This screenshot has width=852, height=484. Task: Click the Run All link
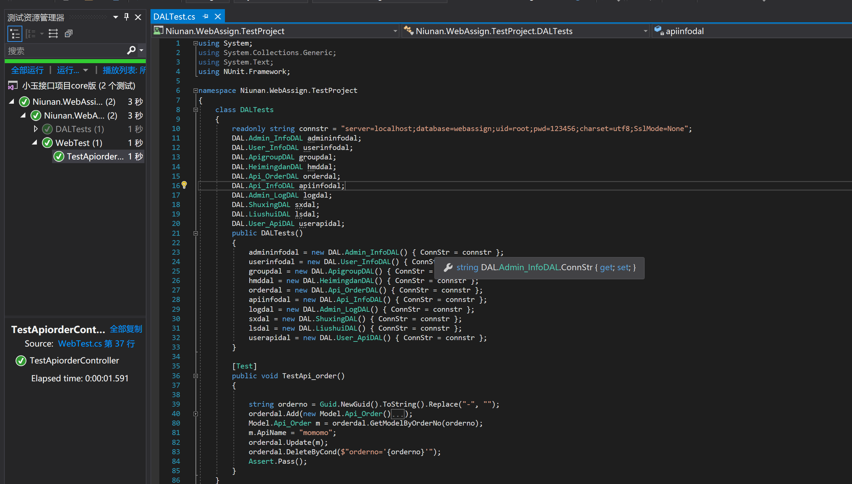pyautogui.click(x=27, y=70)
